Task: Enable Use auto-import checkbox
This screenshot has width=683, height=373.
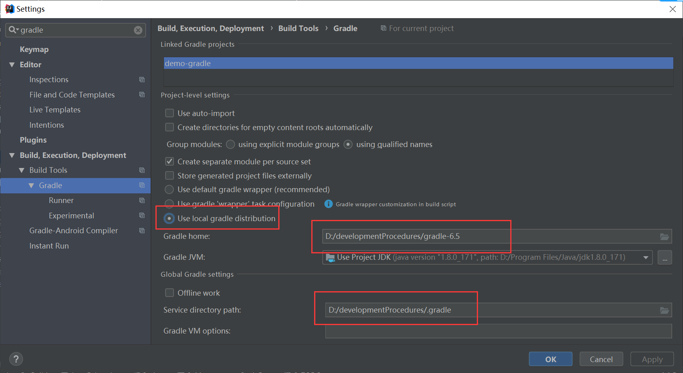Action: 170,113
